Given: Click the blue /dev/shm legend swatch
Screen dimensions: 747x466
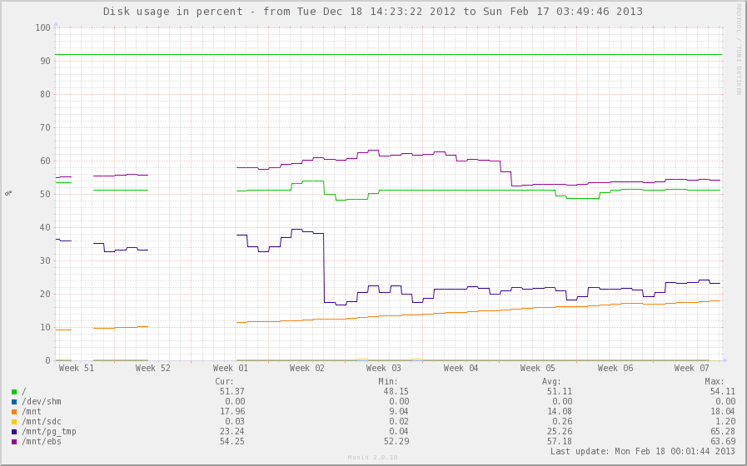Looking at the screenshot, I should [x=14, y=401].
